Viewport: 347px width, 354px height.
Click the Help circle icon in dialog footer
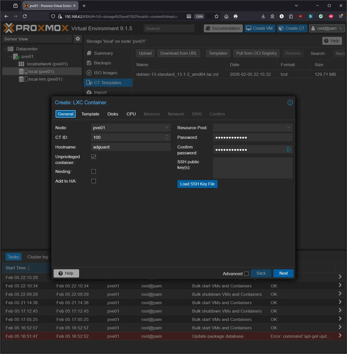coord(61,273)
